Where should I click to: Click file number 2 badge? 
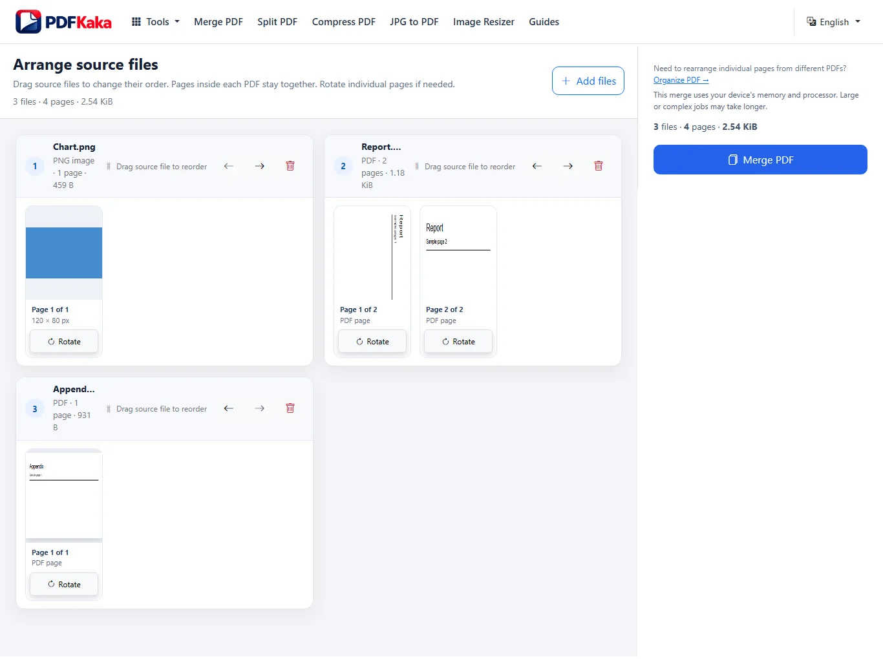click(343, 166)
